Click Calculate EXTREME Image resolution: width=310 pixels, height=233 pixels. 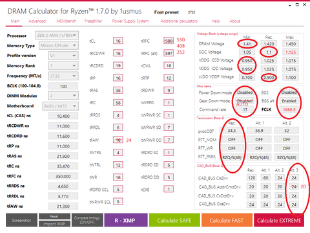tap(279, 220)
